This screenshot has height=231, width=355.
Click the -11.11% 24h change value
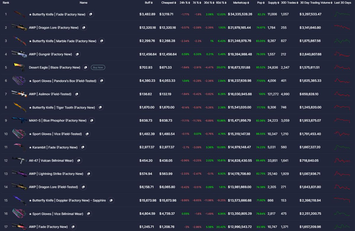185,121
